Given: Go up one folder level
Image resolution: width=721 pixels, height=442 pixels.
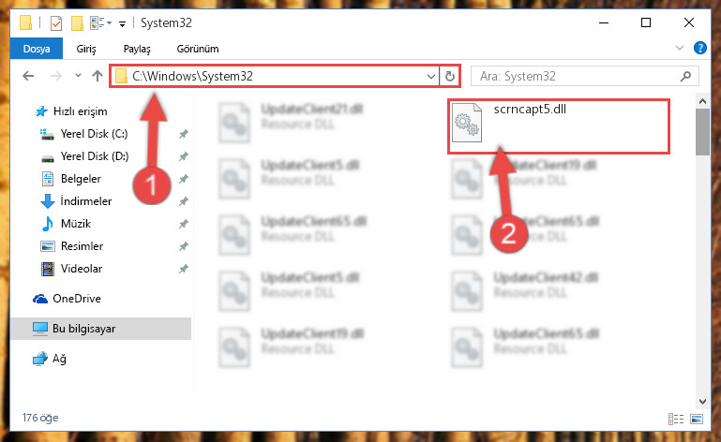Looking at the screenshot, I should [x=97, y=76].
